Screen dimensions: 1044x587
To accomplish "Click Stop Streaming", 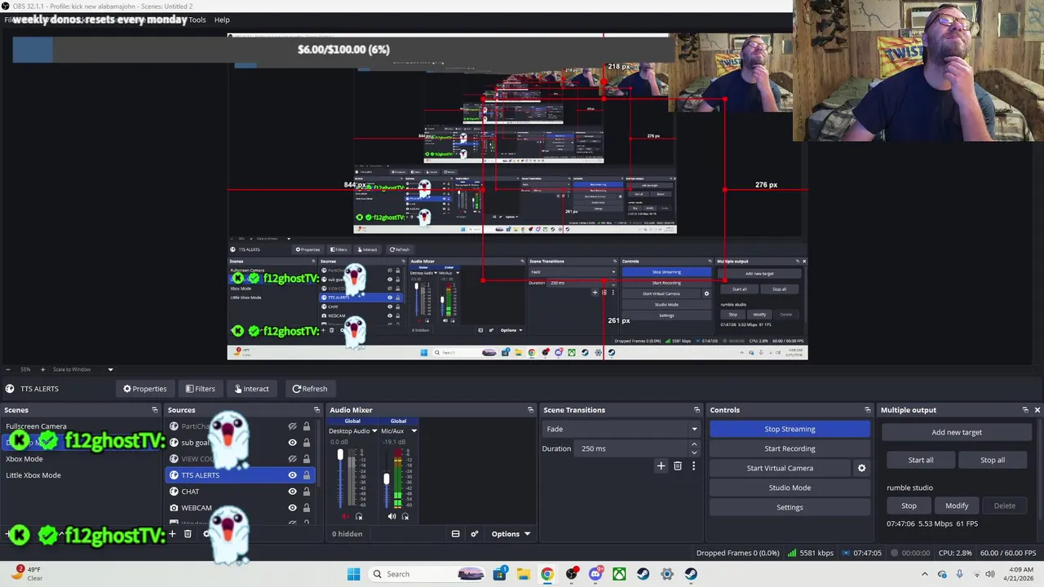I will [790, 429].
